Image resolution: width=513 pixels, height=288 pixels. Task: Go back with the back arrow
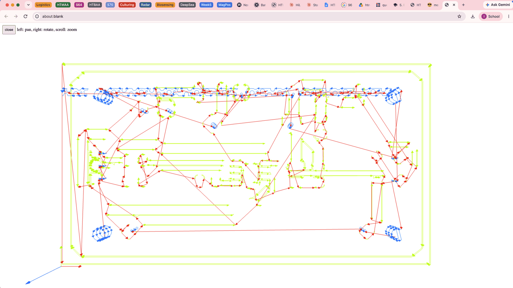click(6, 16)
